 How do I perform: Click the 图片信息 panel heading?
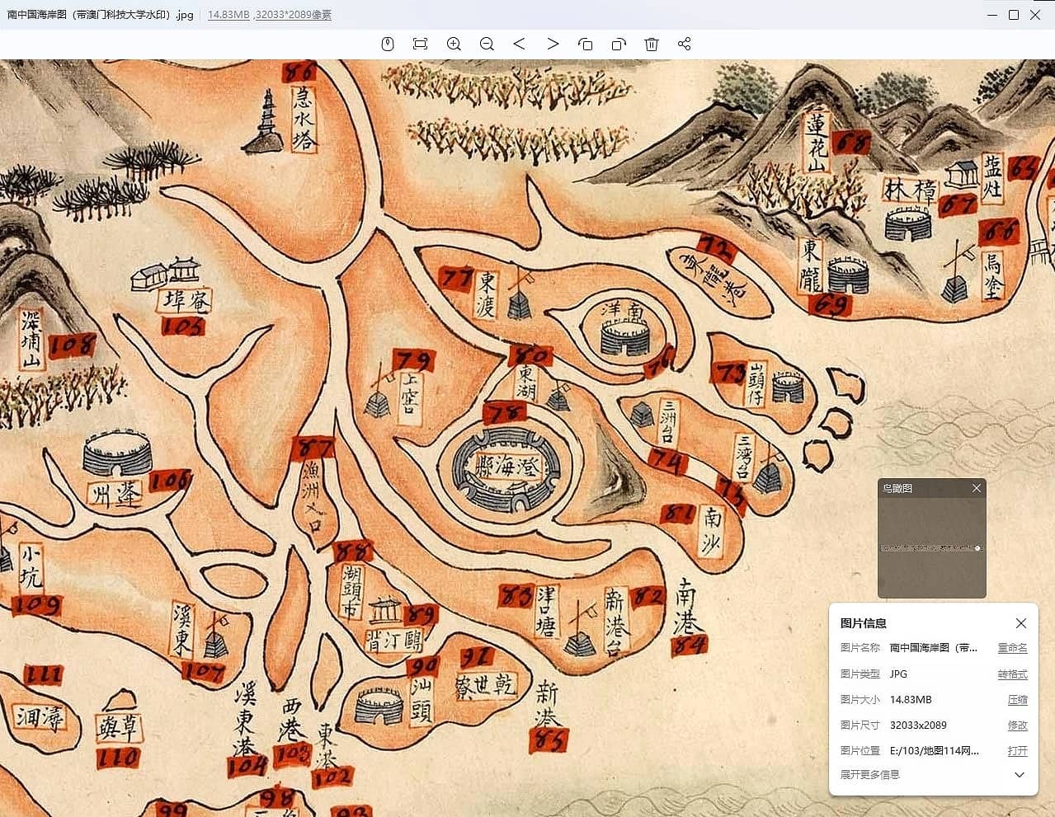[x=864, y=623]
